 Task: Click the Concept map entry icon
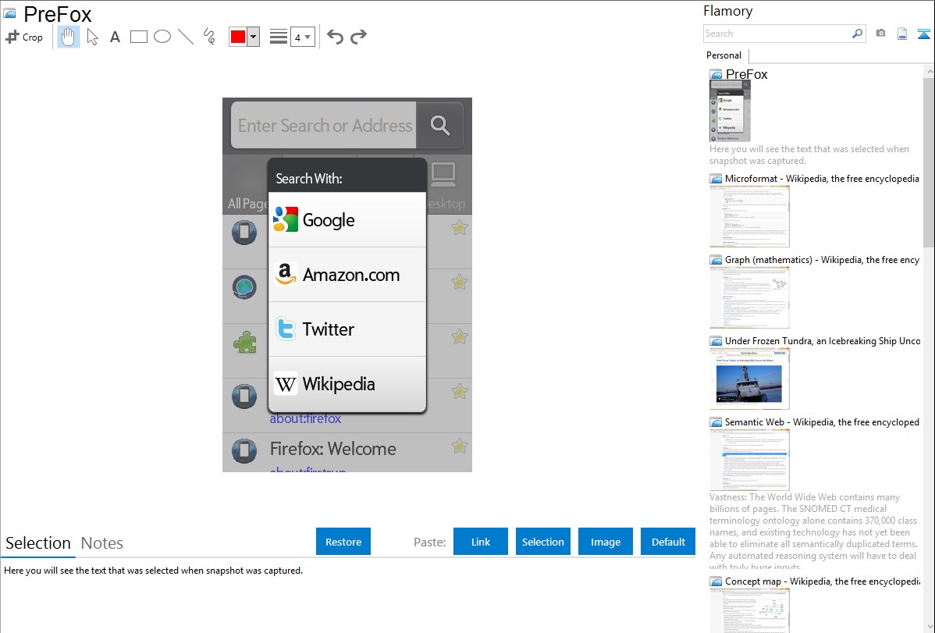click(716, 581)
